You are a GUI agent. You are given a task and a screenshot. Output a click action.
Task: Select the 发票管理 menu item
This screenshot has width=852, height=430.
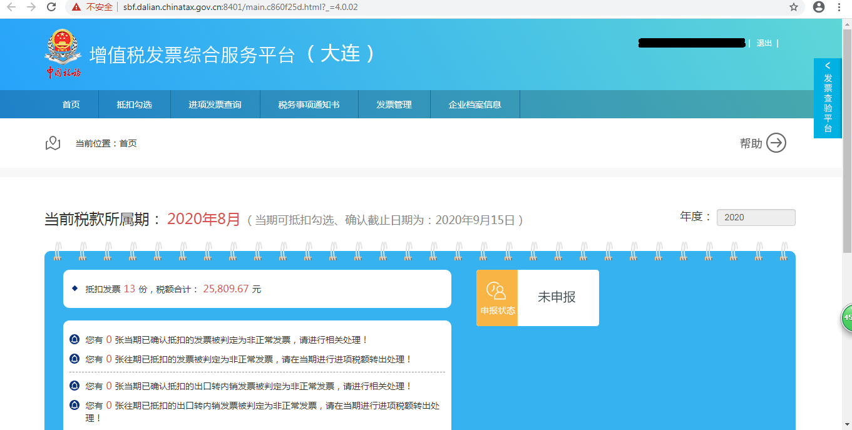coord(394,104)
